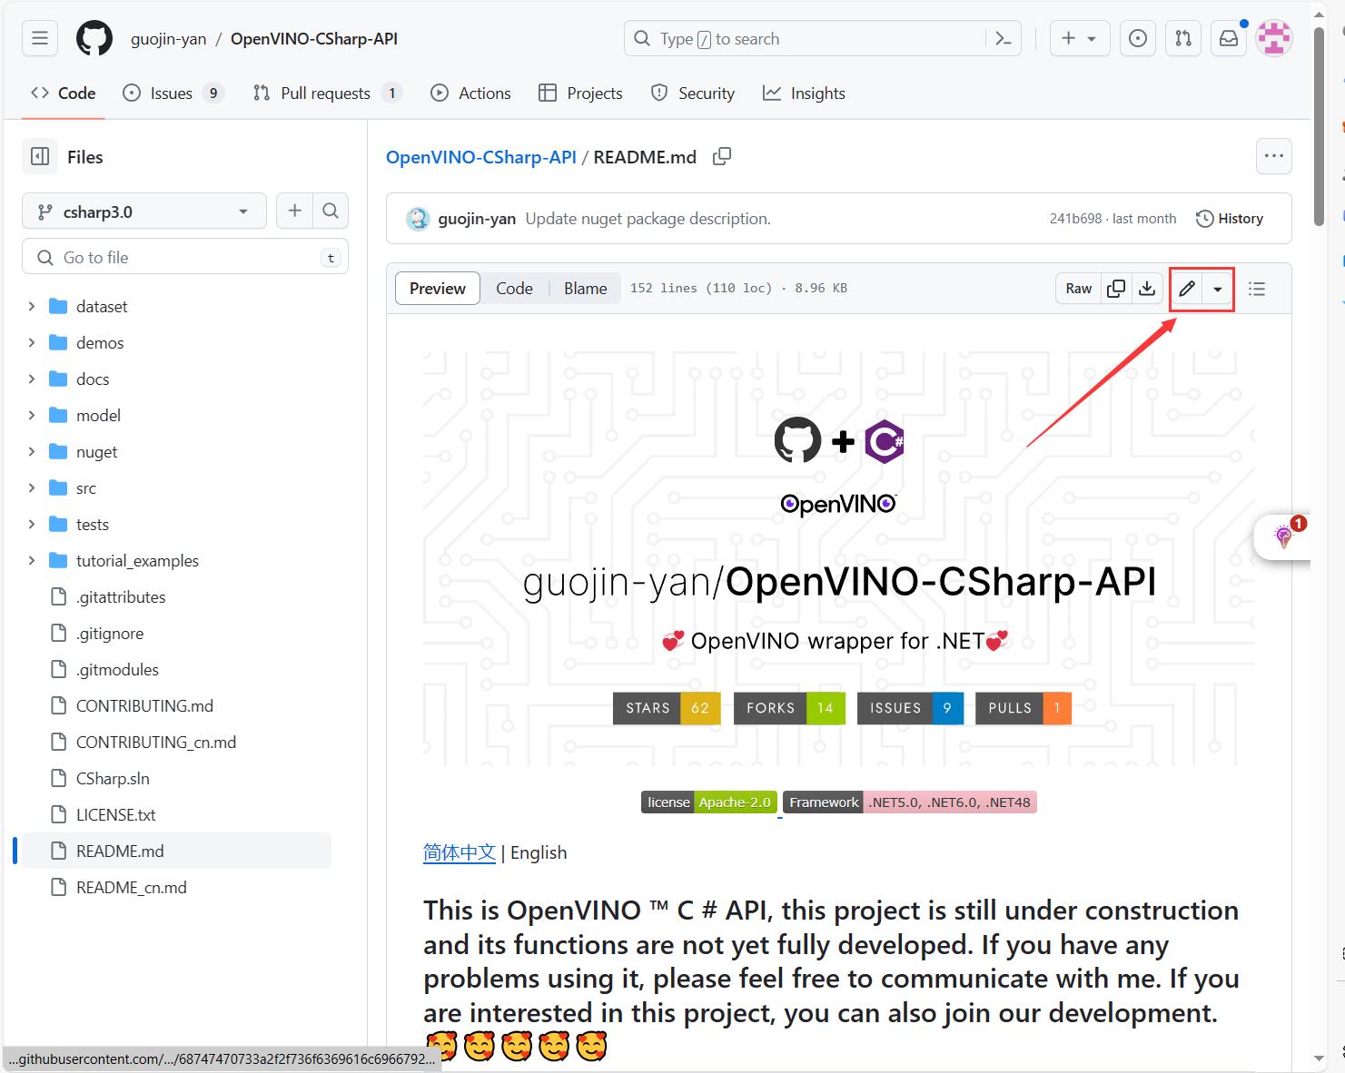Download the raw file icon
Image resolution: width=1345 pixels, height=1073 pixels.
click(1147, 288)
